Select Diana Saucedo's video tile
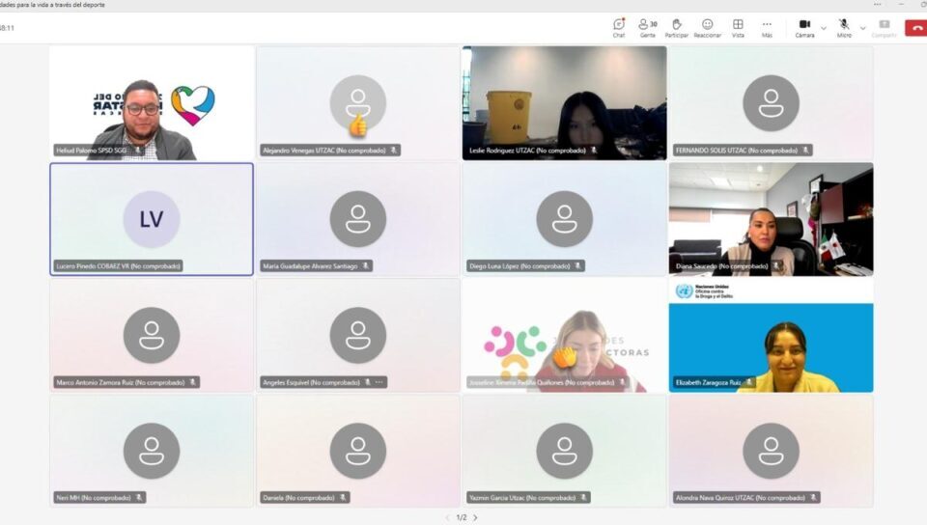The height and width of the screenshot is (525, 927). [771, 219]
